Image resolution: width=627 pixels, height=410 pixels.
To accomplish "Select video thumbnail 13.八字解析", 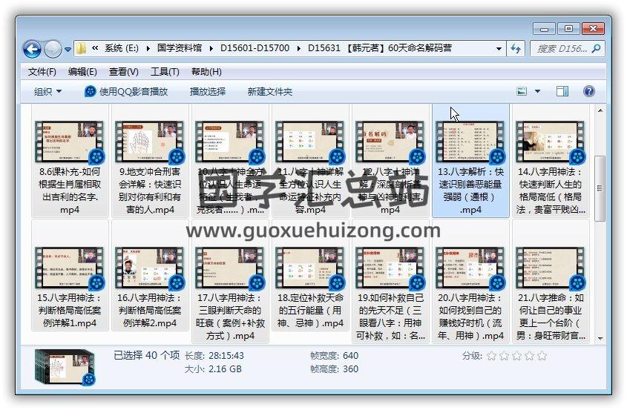I will tap(470, 142).
